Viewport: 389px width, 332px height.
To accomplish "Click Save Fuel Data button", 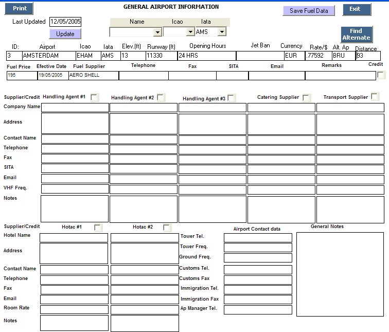I will tap(309, 11).
